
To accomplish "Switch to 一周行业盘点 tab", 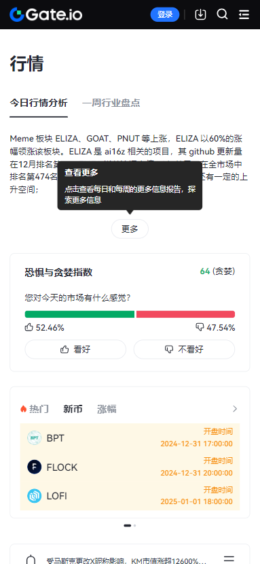I will click(x=111, y=103).
